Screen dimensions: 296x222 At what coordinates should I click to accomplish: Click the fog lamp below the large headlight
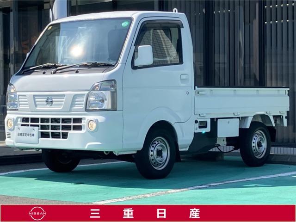click(92, 125)
